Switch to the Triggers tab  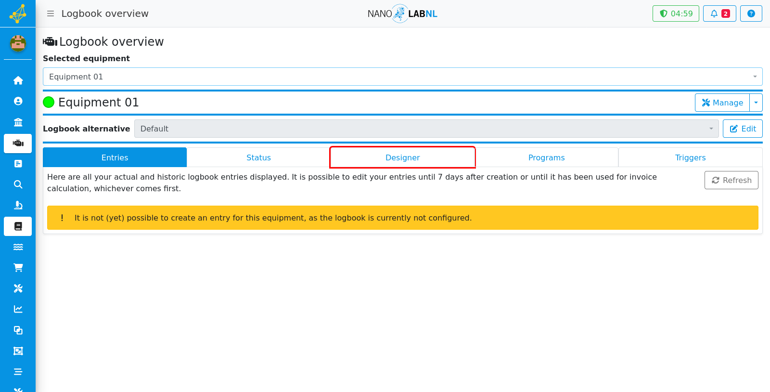[x=690, y=157]
